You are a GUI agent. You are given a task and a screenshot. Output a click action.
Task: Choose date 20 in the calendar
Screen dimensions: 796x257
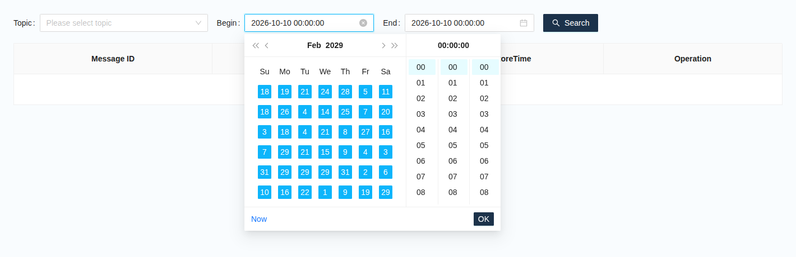point(386,112)
